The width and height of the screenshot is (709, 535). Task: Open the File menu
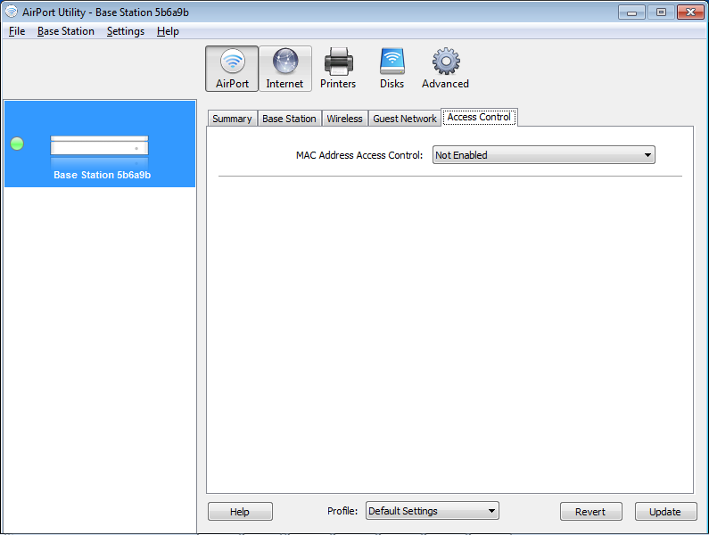pyautogui.click(x=17, y=31)
